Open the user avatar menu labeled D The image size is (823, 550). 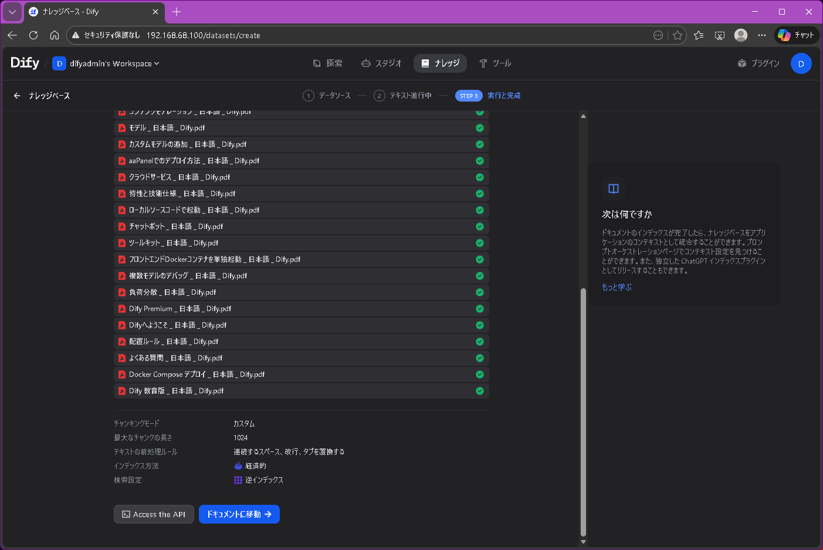[x=801, y=63]
